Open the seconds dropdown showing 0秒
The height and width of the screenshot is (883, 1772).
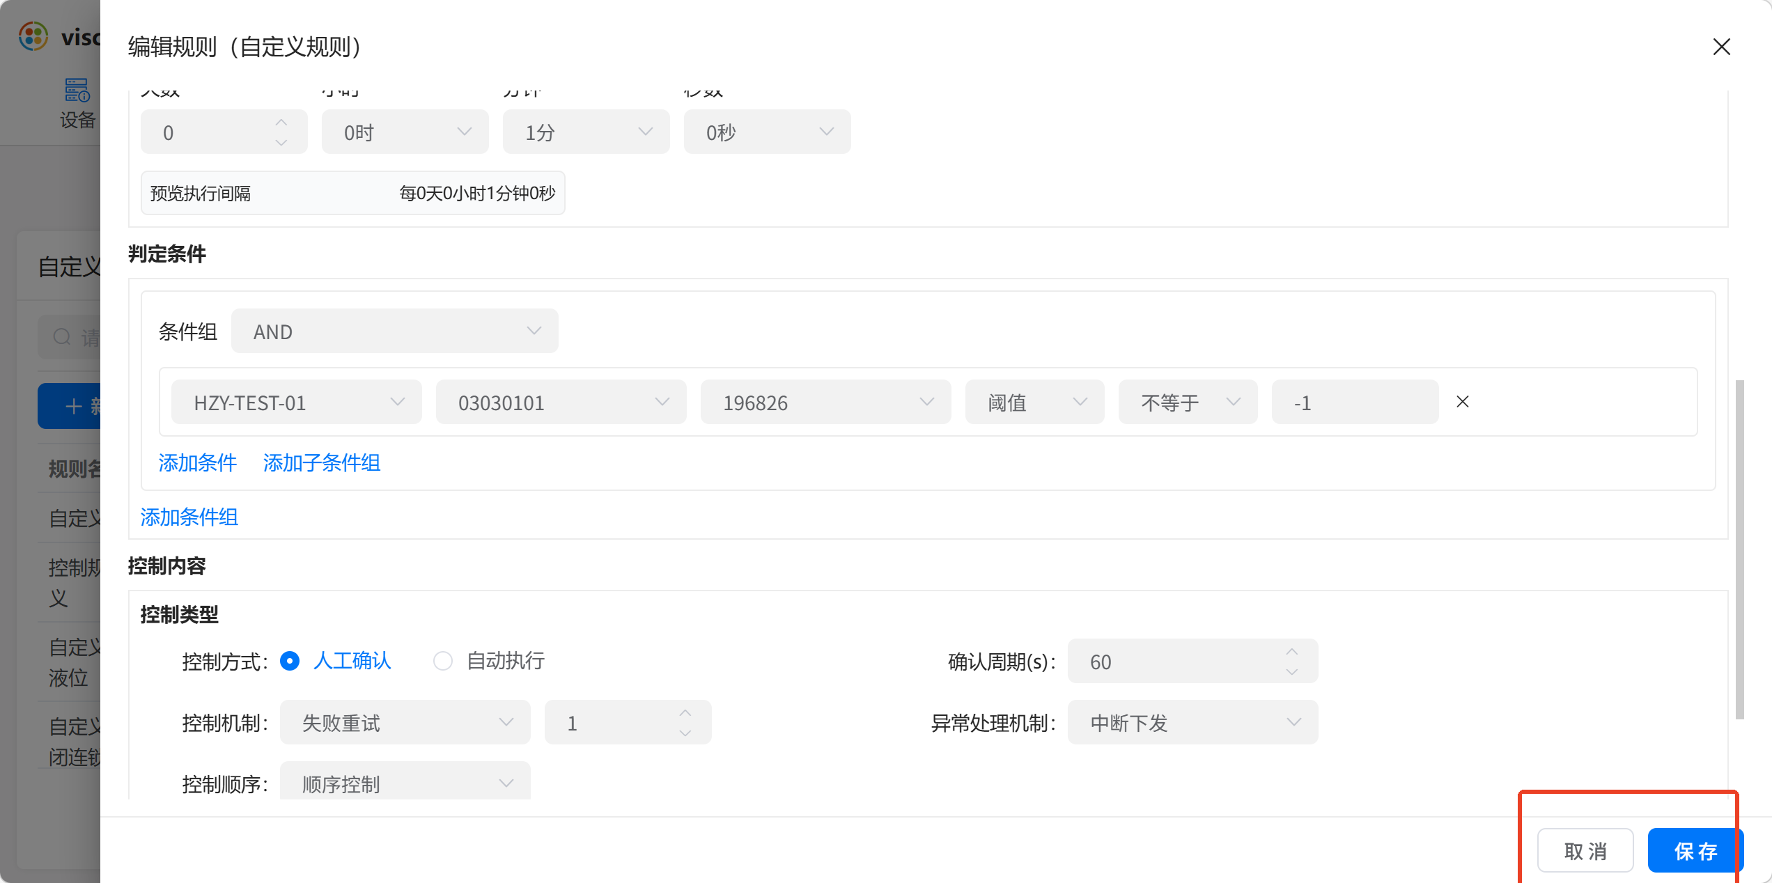pos(768,132)
